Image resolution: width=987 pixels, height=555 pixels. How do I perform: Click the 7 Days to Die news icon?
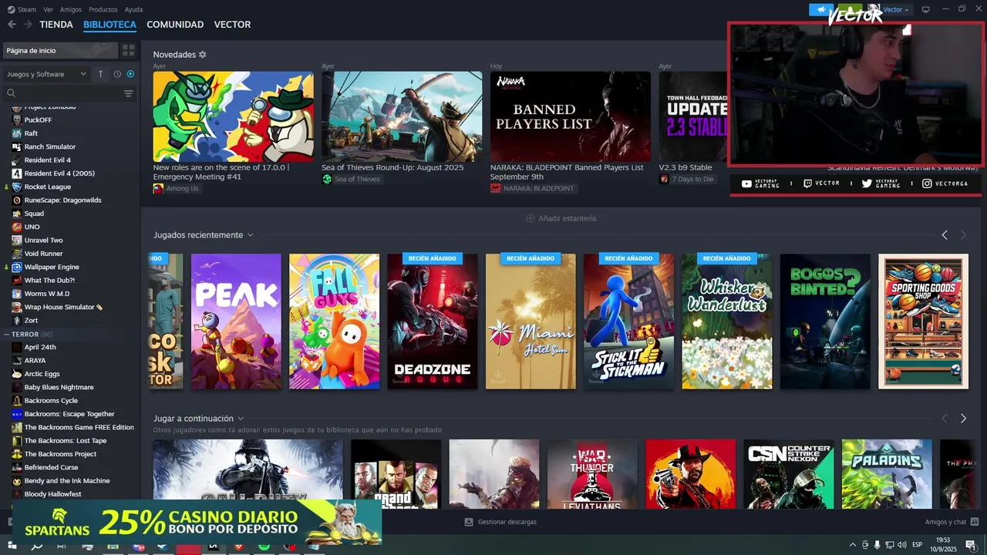[x=664, y=179]
